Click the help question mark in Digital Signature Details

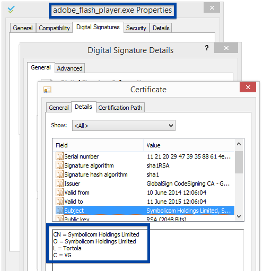pyautogui.click(x=207, y=48)
